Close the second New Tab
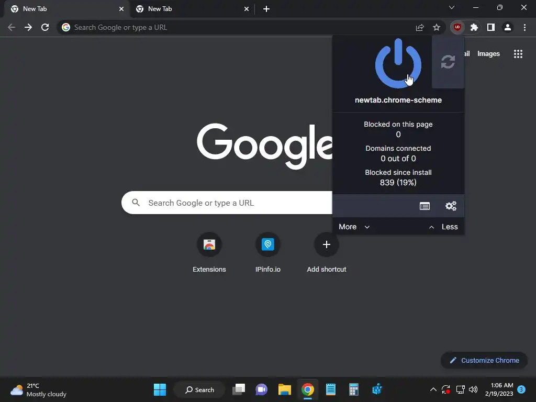The height and width of the screenshot is (402, 536). tap(247, 9)
